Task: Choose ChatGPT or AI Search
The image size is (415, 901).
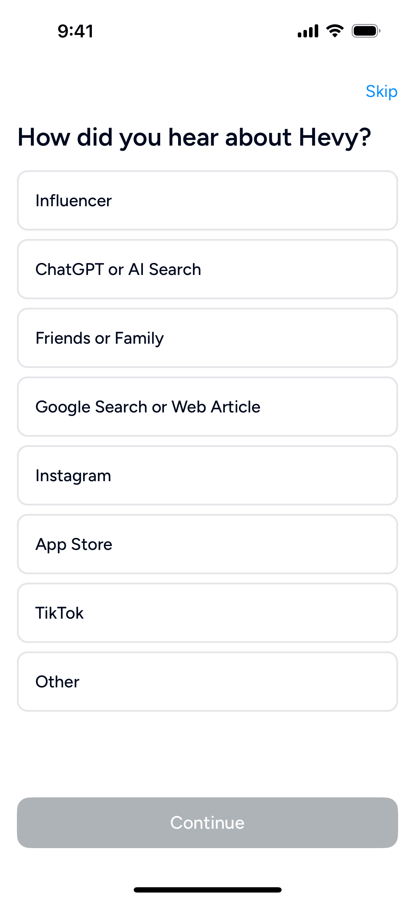Action: pos(207,269)
